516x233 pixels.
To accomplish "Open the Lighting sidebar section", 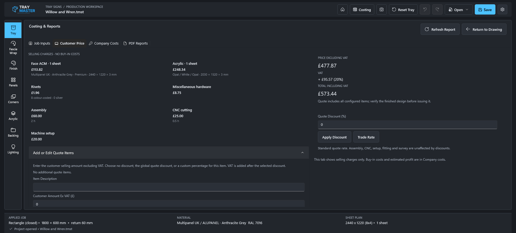I will point(13,149).
